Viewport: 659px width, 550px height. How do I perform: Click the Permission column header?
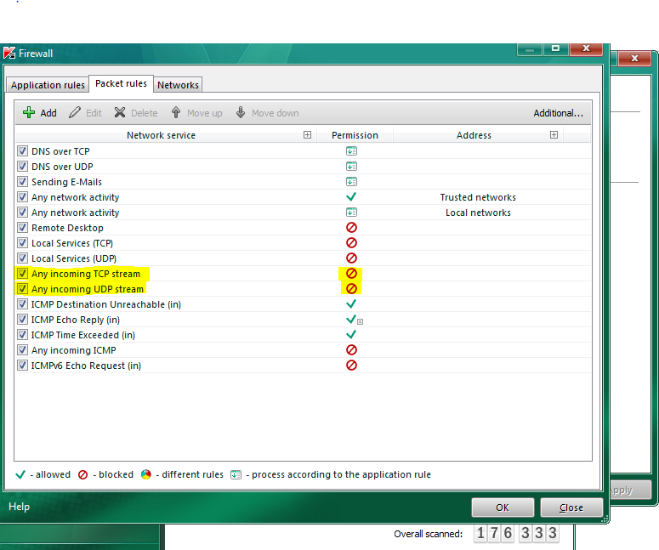click(x=355, y=135)
